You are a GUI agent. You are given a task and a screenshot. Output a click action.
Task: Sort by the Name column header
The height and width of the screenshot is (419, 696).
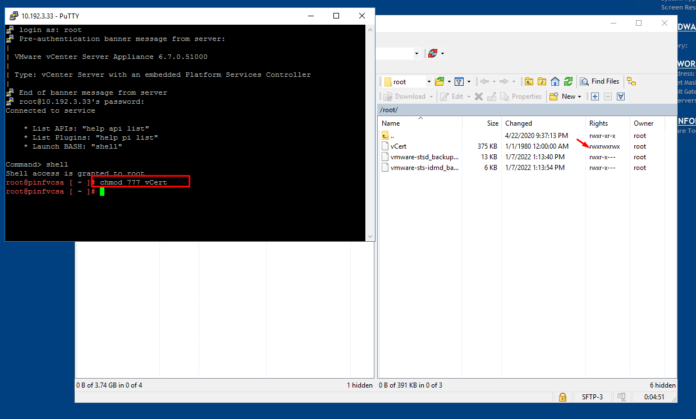click(x=420, y=123)
